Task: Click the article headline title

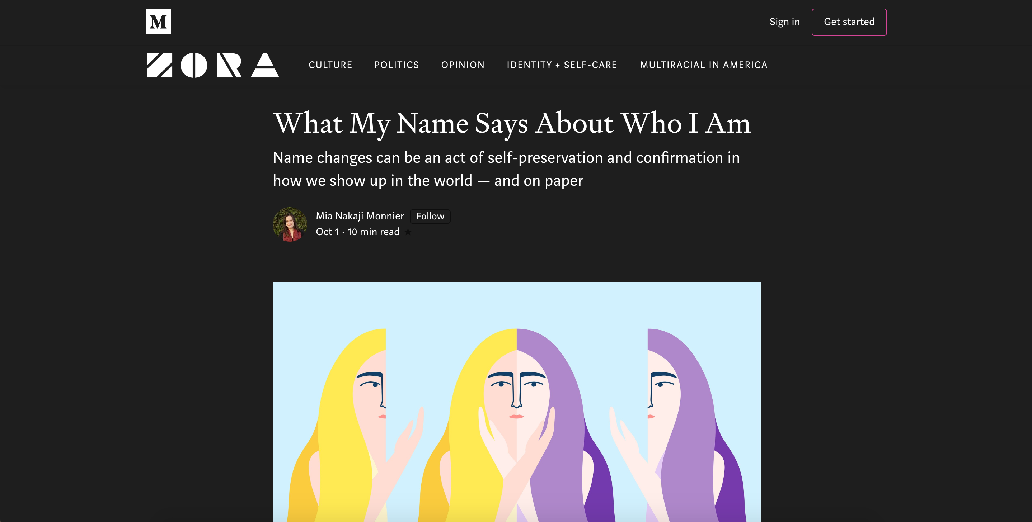Action: pyautogui.click(x=512, y=123)
